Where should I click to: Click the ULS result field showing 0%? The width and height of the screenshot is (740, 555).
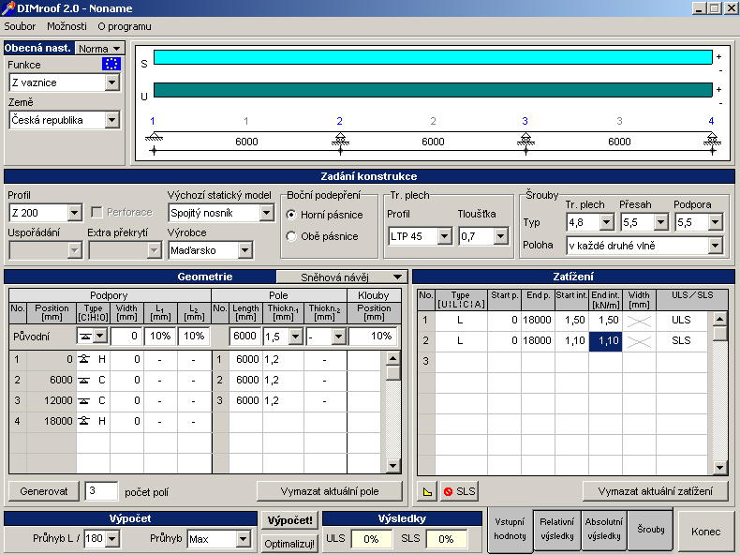click(371, 539)
